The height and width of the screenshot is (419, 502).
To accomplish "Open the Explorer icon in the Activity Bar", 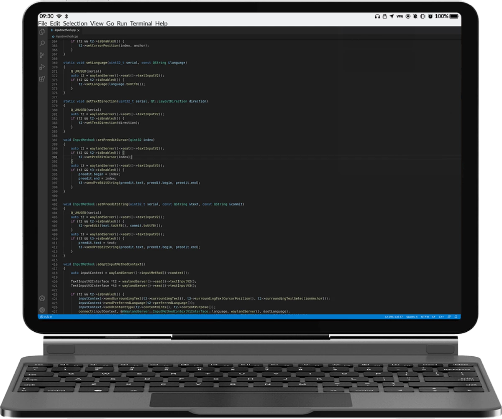I will pos(42,31).
